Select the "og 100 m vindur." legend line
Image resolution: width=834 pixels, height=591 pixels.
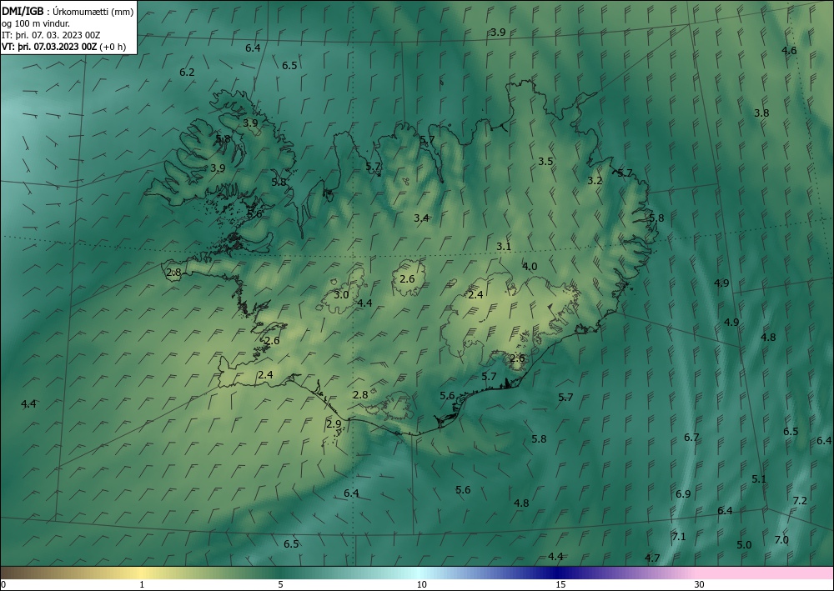[x=36, y=23]
